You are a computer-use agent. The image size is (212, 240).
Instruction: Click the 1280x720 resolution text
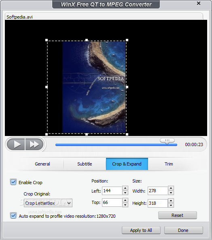pyautogui.click(x=106, y=216)
